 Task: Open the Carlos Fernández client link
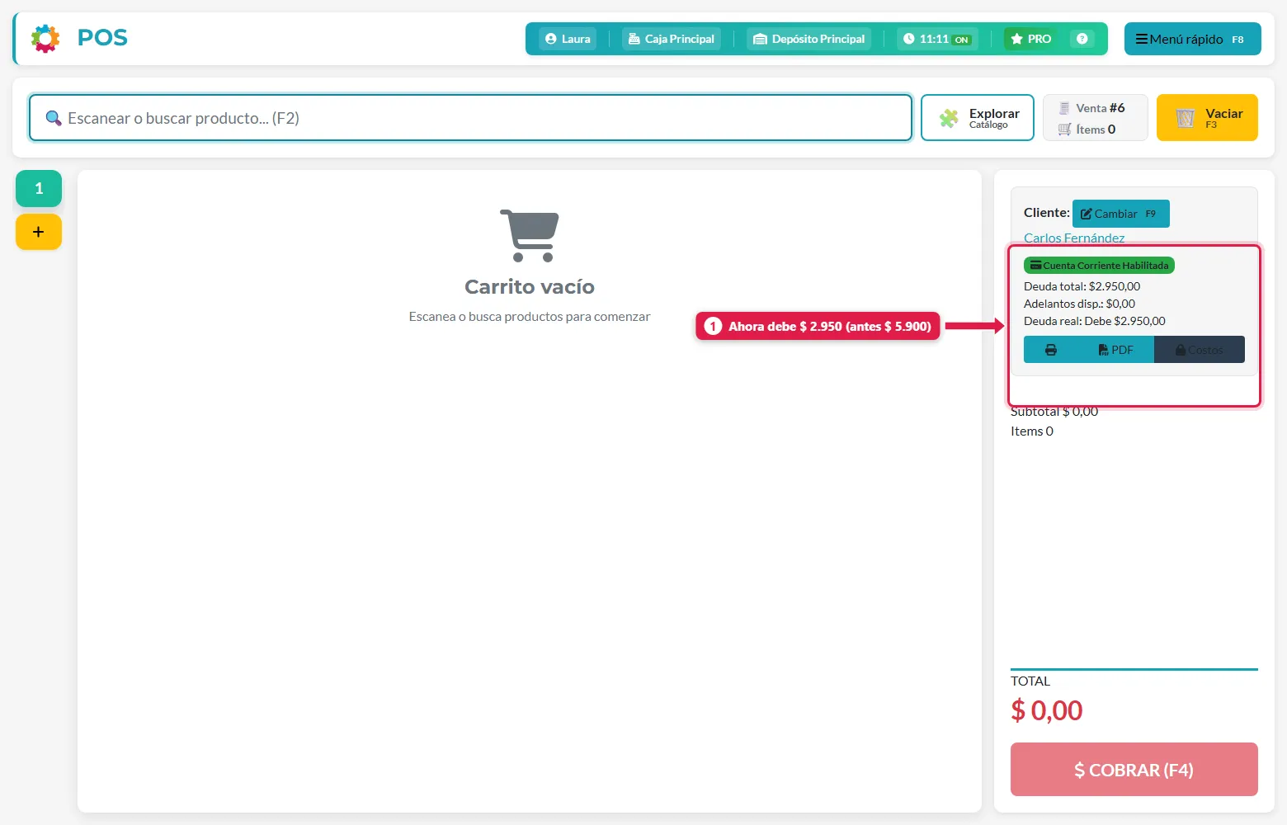click(x=1074, y=238)
